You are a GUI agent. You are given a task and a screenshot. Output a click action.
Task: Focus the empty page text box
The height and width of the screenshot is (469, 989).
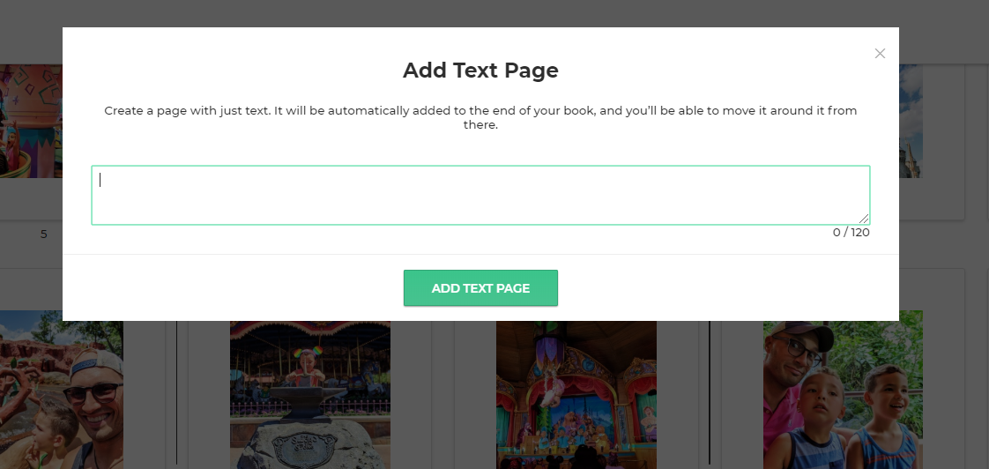pyautogui.click(x=480, y=195)
